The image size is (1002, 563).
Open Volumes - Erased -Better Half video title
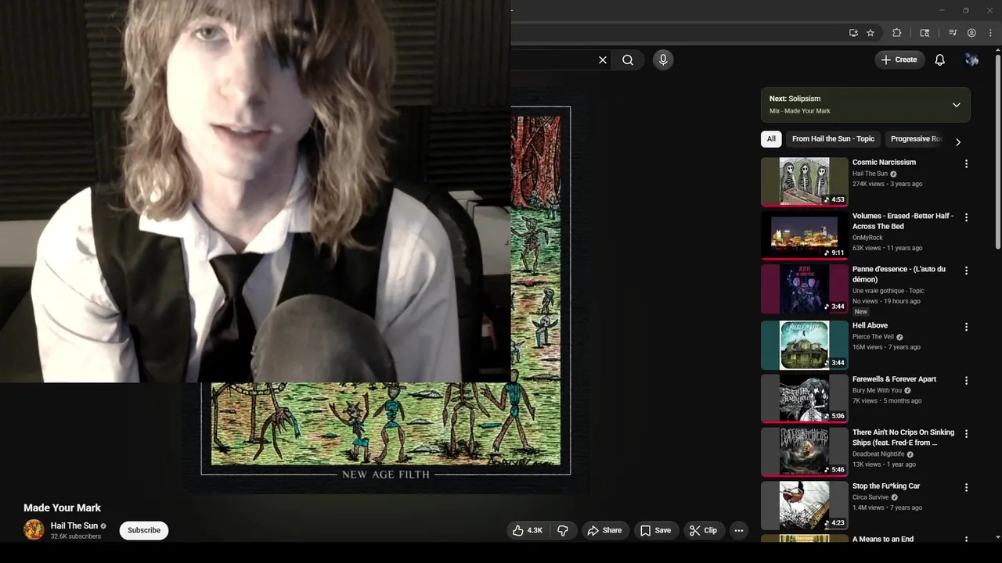[903, 221]
